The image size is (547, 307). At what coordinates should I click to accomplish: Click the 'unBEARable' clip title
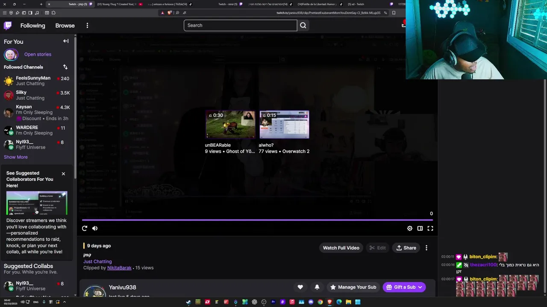(x=218, y=145)
